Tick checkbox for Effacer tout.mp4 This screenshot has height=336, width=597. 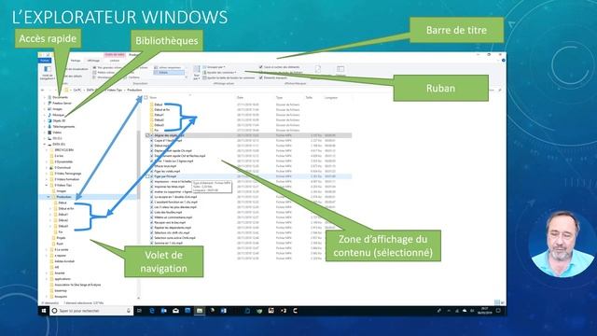pos(151,166)
